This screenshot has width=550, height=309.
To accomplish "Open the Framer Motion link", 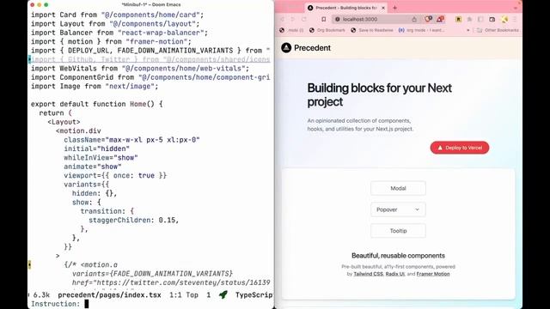I will [x=433, y=274].
